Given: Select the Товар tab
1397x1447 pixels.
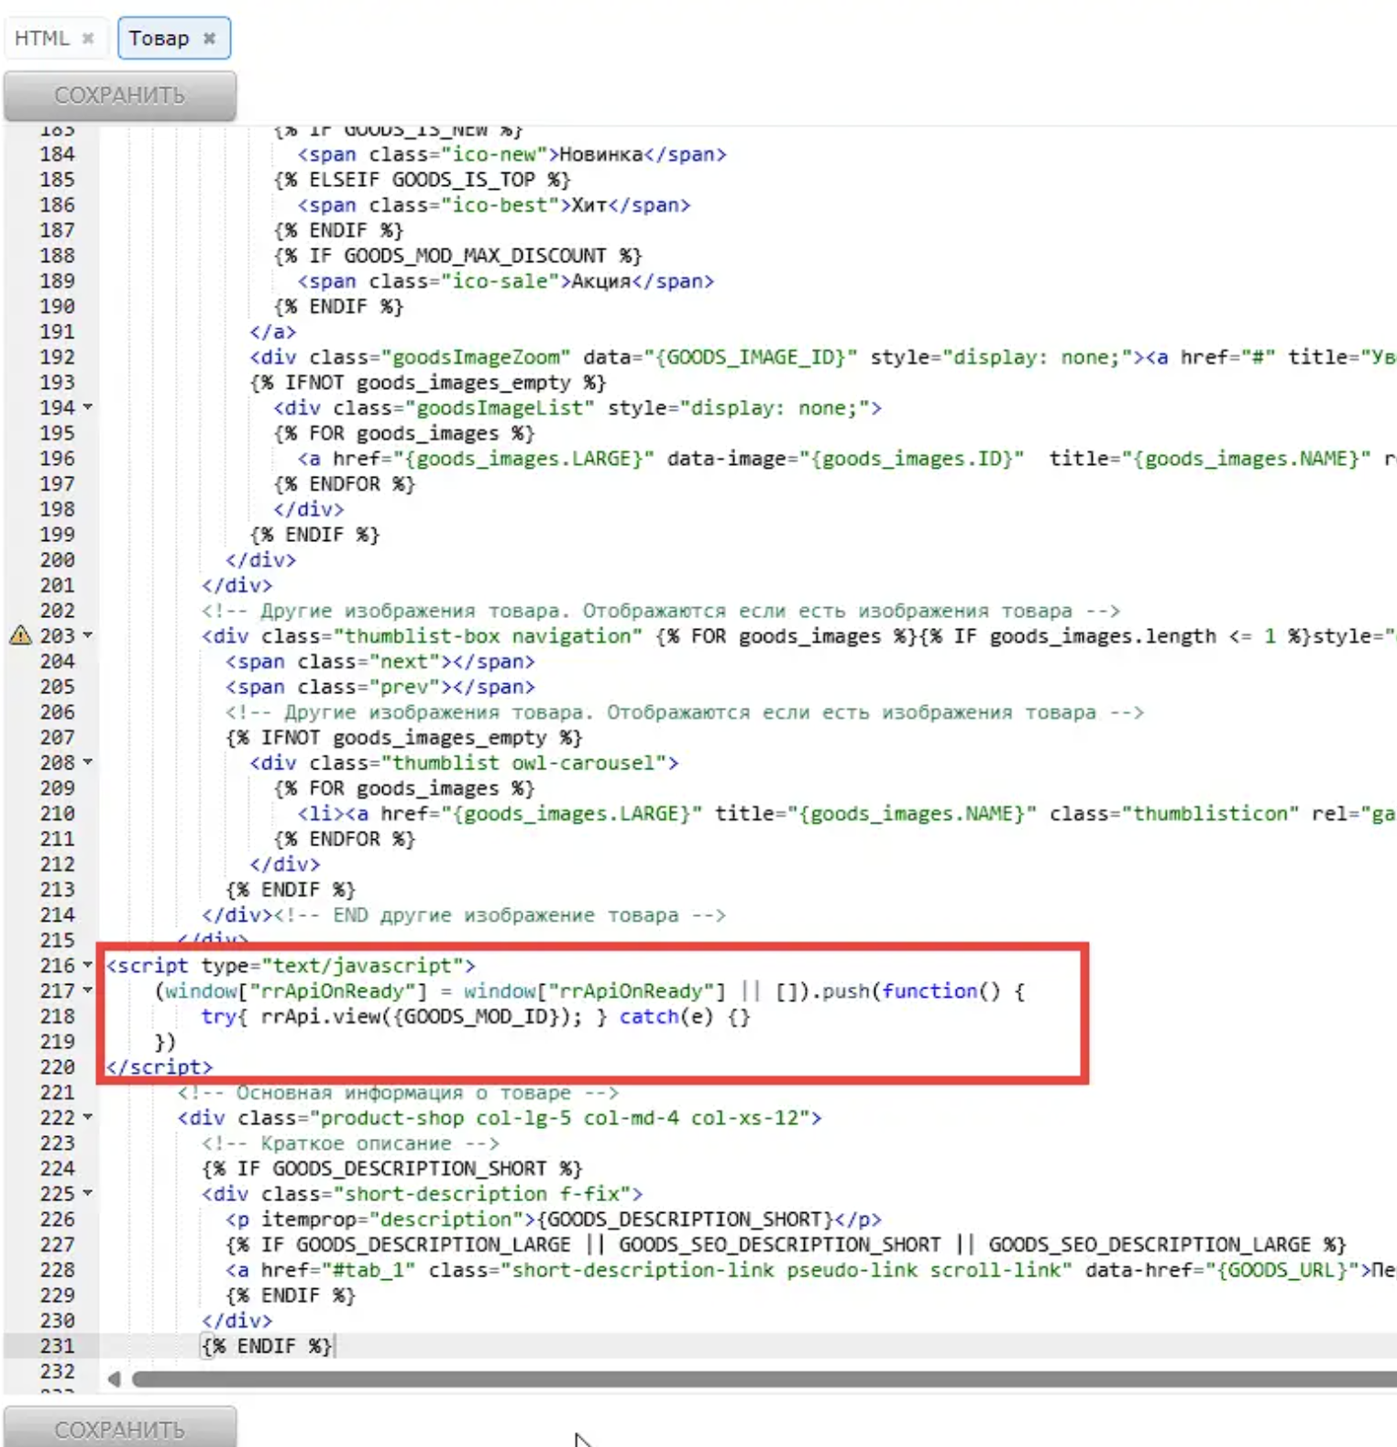Looking at the screenshot, I should (x=159, y=39).
